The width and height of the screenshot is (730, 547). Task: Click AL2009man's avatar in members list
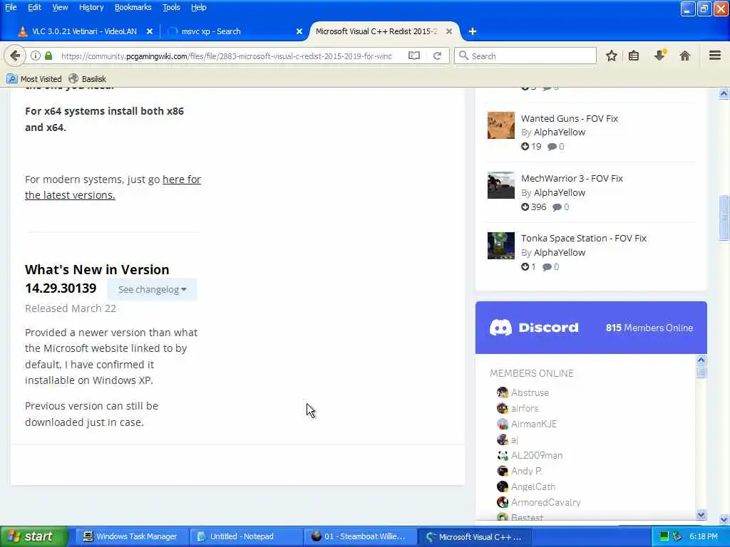coord(503,455)
